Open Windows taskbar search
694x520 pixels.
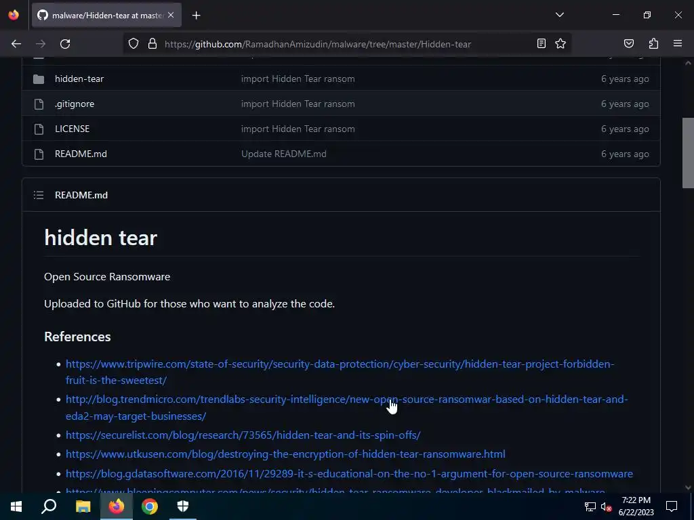pyautogui.click(x=49, y=506)
